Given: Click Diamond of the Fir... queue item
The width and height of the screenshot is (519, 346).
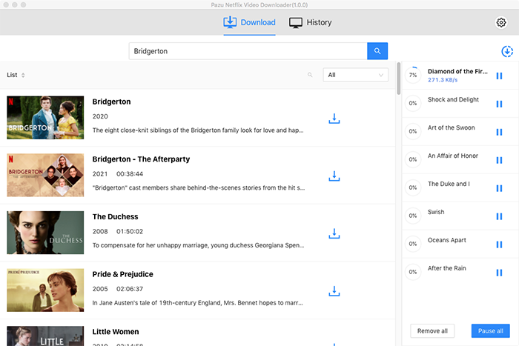Looking at the screenshot, I should point(457,71).
